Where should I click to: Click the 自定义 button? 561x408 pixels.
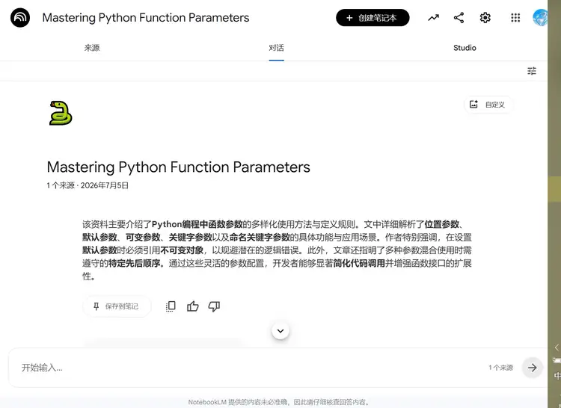click(488, 105)
